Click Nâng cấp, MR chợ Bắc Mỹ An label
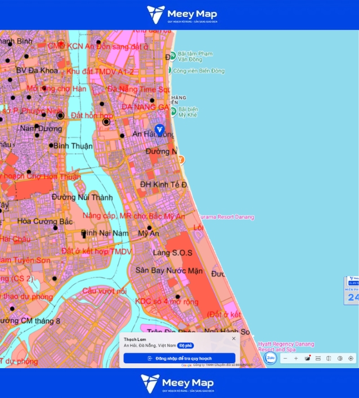Screen dimensions: 359x398 (134, 216)
